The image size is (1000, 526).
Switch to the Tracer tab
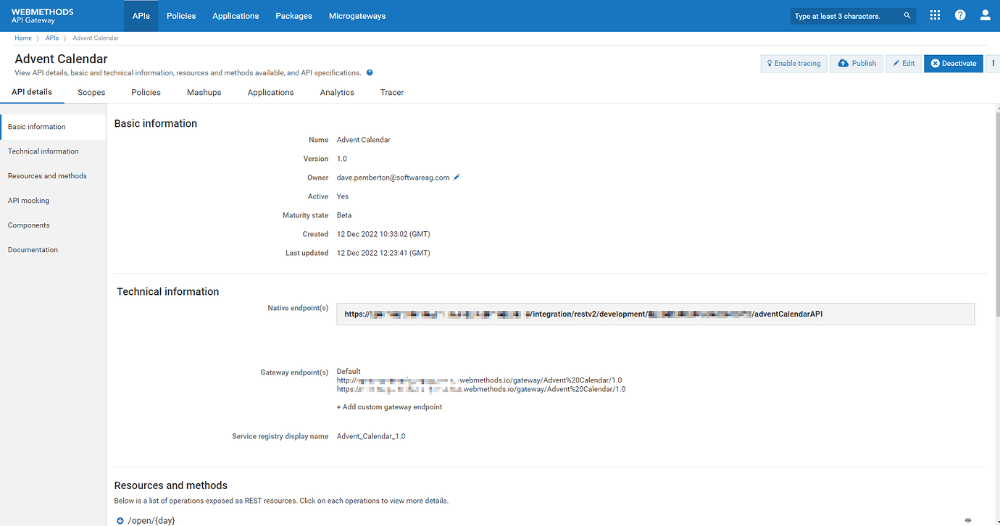click(x=392, y=93)
